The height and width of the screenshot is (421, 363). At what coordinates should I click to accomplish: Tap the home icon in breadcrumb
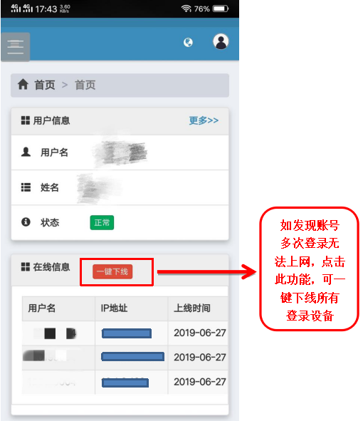coord(23,84)
